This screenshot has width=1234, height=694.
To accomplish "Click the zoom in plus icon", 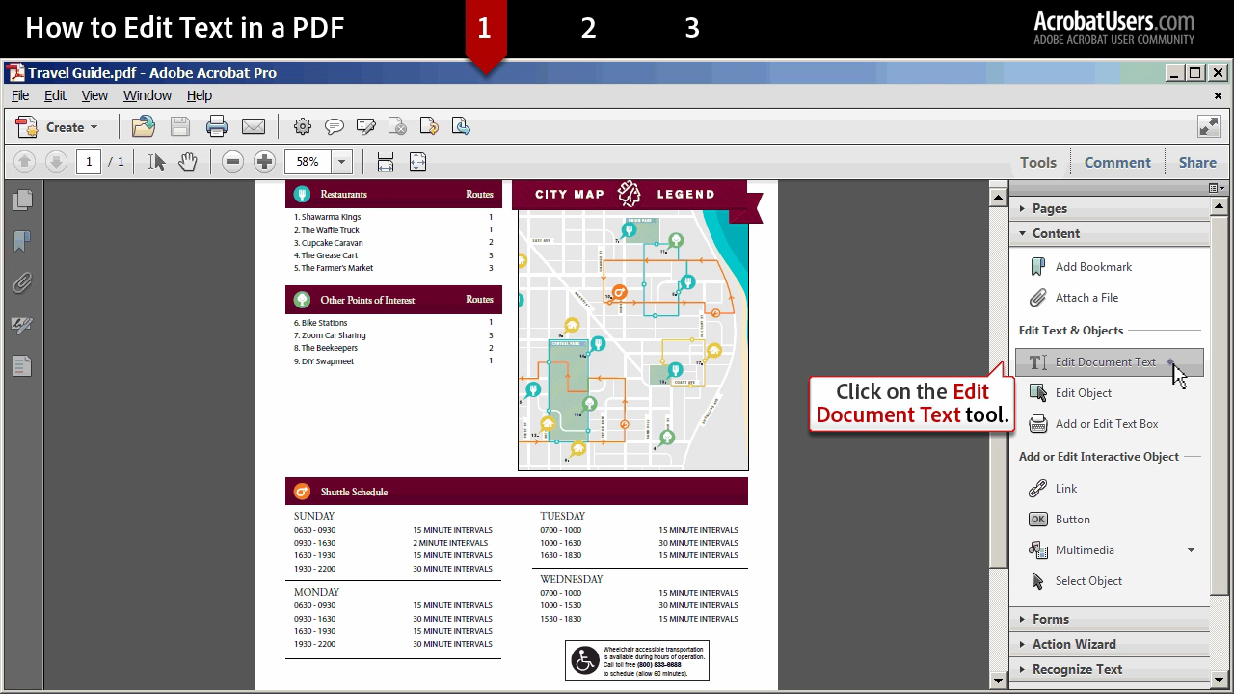I will click(264, 162).
